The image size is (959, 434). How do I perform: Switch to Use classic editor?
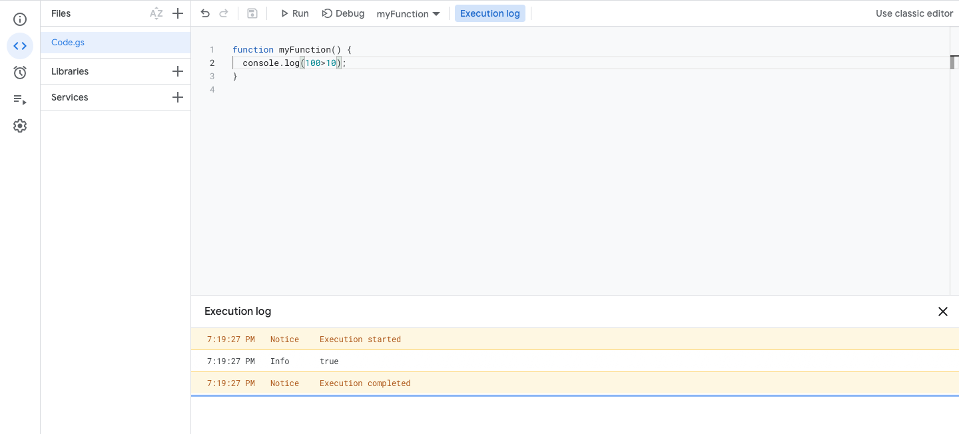click(914, 13)
